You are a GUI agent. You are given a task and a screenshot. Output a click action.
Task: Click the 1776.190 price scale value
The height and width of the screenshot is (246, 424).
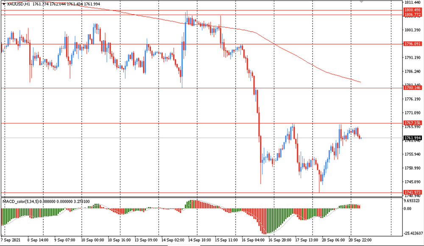[x=413, y=99]
